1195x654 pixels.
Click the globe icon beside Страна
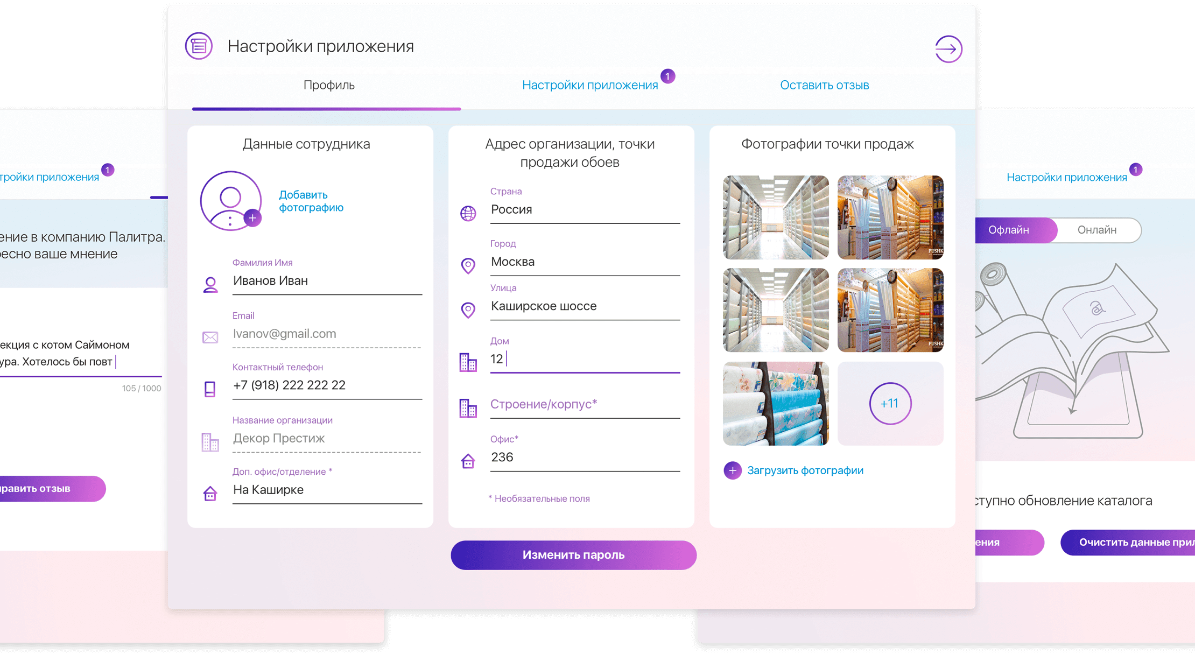468,213
